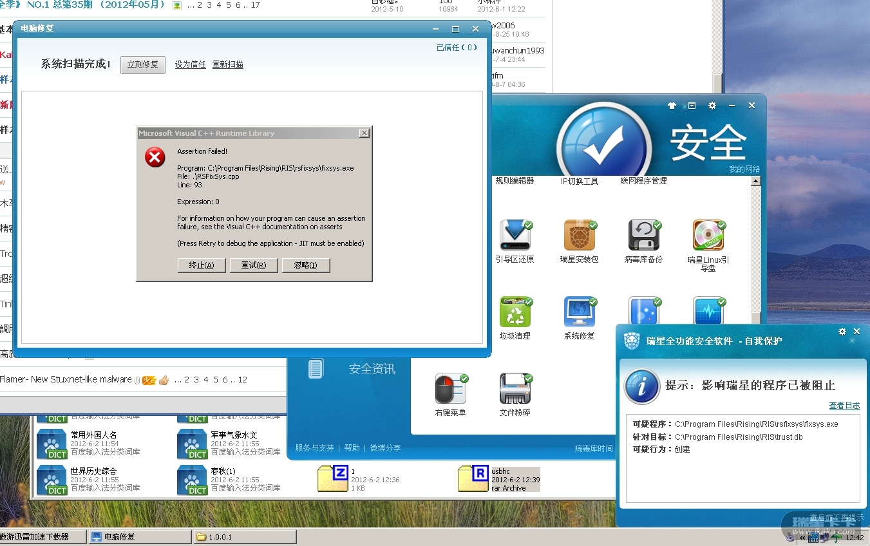870x546 pixels.
Task: Open the 我的网络 link in Rising header
Action: pos(744,169)
